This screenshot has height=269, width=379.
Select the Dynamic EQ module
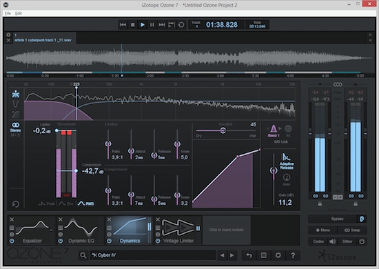click(x=81, y=230)
